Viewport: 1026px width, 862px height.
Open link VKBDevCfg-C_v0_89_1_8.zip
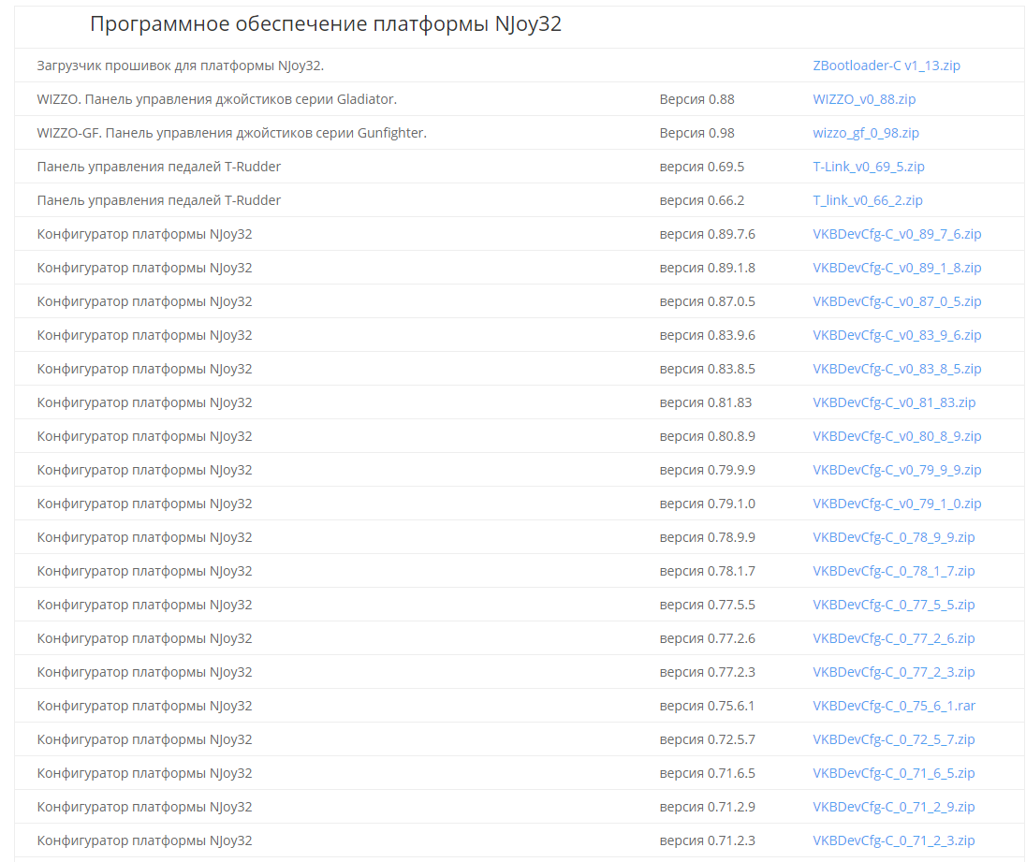[x=897, y=268]
